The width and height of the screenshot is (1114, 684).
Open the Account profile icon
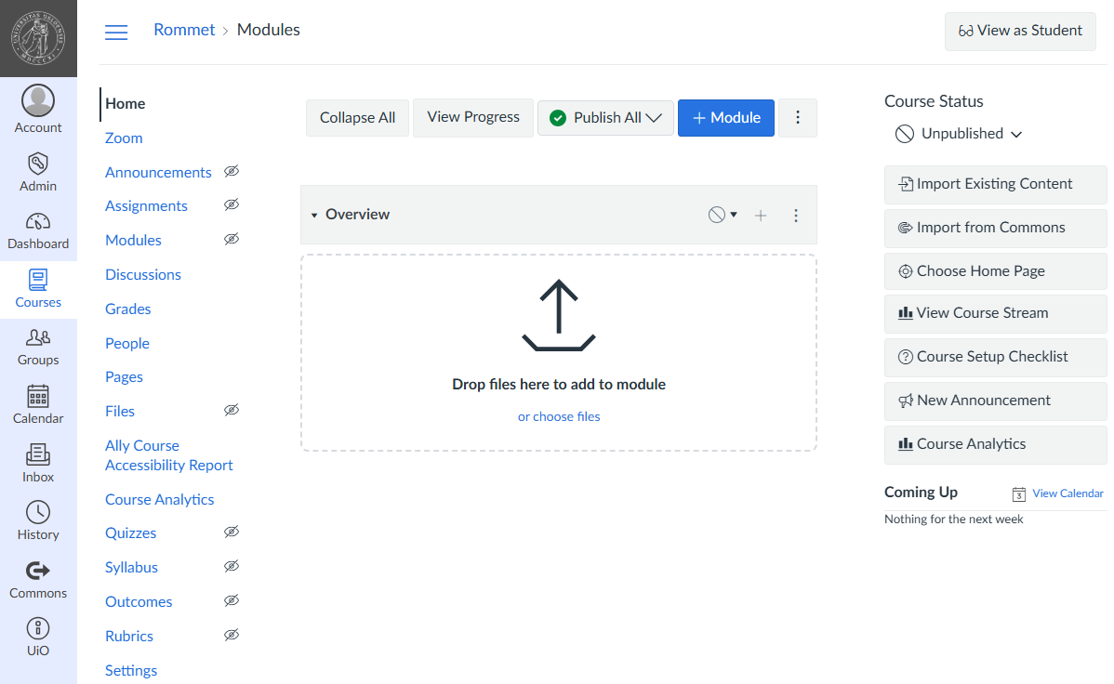(37, 100)
